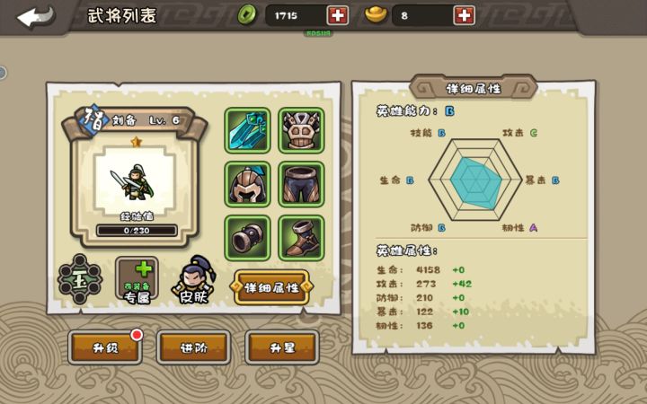Click the Liu Bei hero portrait
This screenshot has height=404, width=647.
tap(134, 180)
